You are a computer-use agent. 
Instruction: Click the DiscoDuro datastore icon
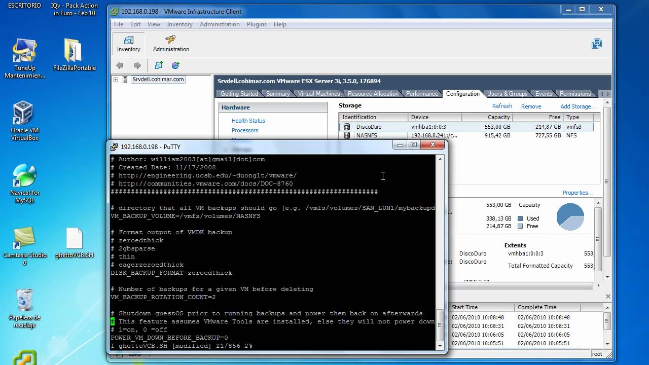click(347, 127)
